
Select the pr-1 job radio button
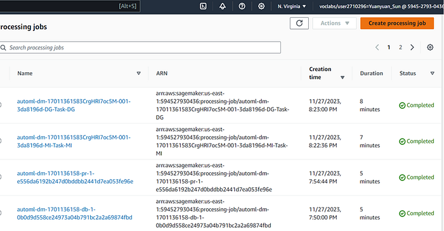pos(1,177)
